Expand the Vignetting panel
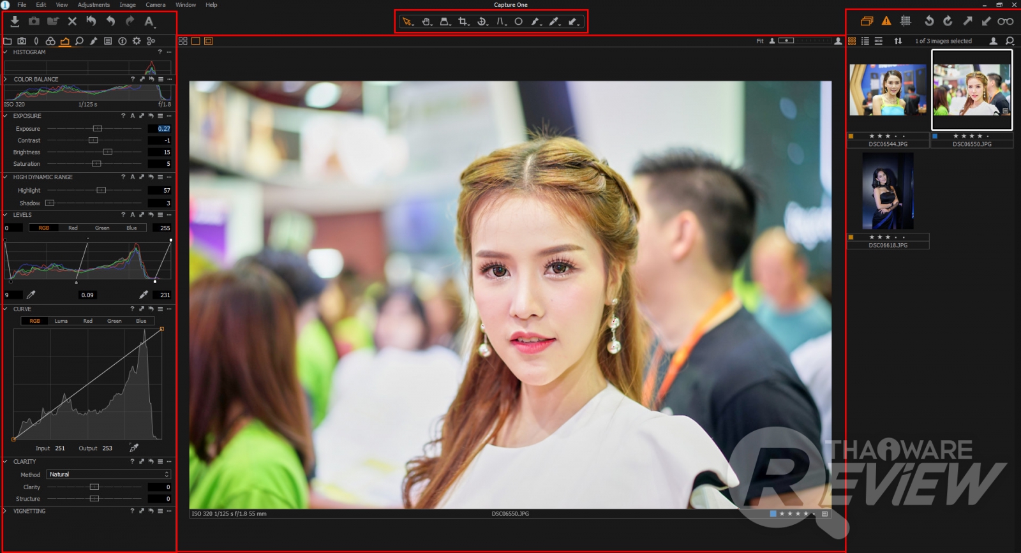Screen dimensions: 1021x553 click(x=6, y=511)
